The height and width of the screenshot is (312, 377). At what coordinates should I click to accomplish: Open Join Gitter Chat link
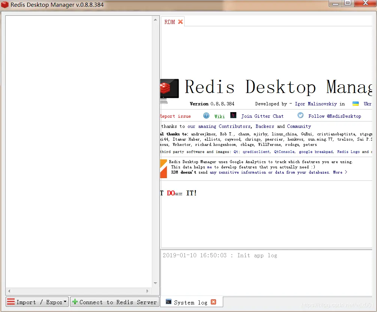coord(262,116)
